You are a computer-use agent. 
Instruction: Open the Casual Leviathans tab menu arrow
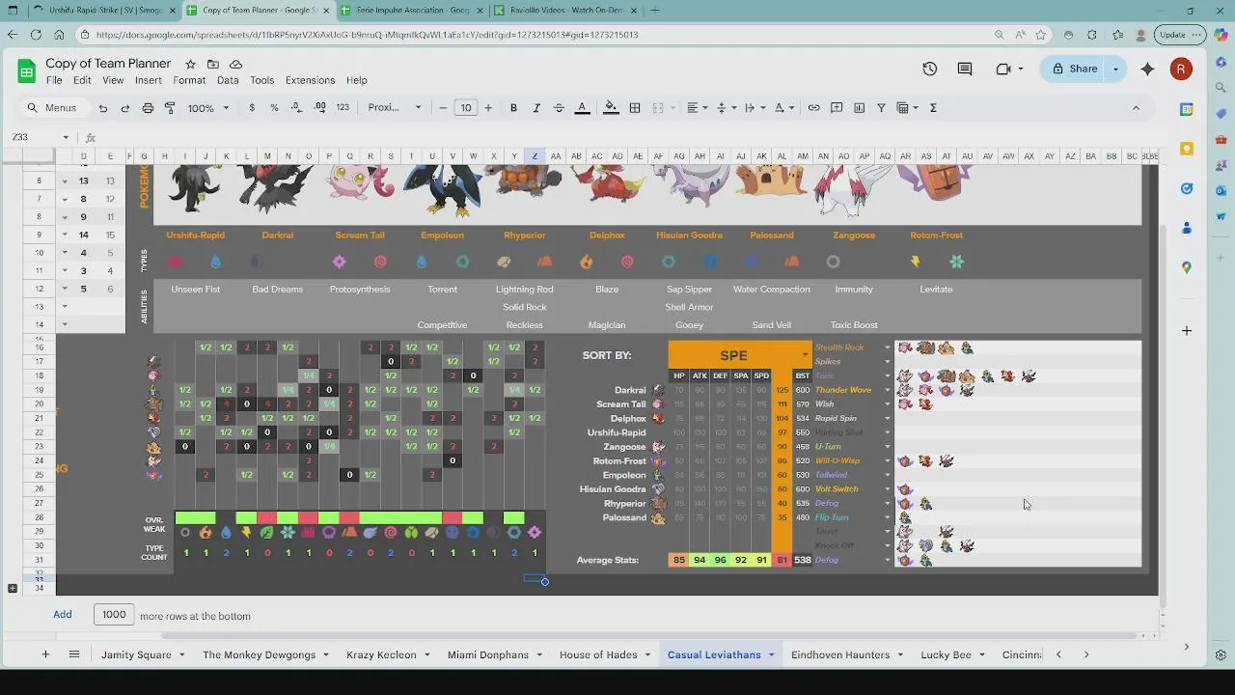[x=771, y=654]
